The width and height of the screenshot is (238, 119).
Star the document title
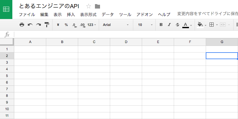click(x=89, y=6)
